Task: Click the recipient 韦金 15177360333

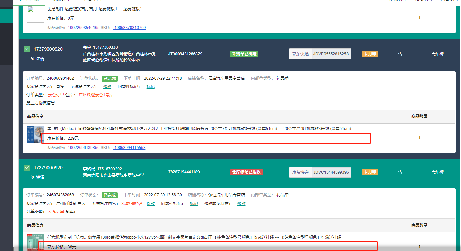Action: click(x=100, y=47)
